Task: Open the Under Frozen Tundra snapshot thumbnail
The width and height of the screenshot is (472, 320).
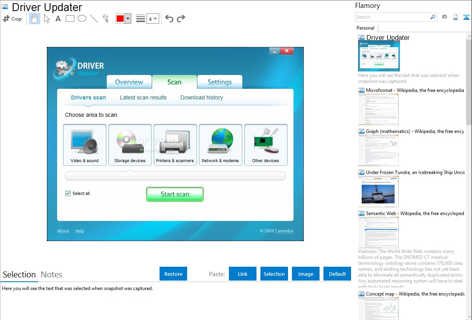Action: (378, 191)
